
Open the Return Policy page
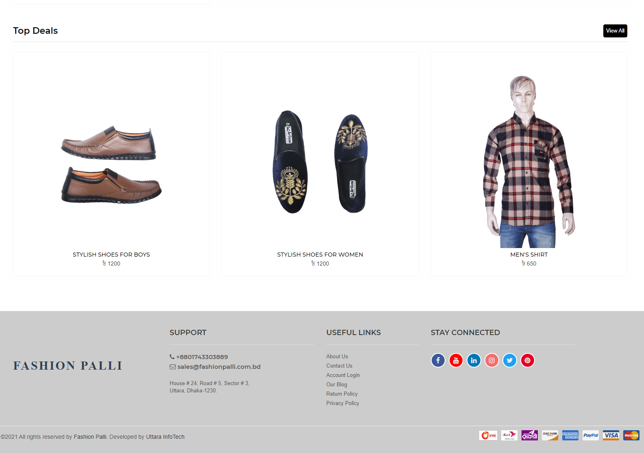[342, 394]
